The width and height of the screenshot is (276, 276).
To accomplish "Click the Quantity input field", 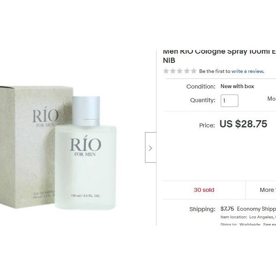I will pos(230,101).
